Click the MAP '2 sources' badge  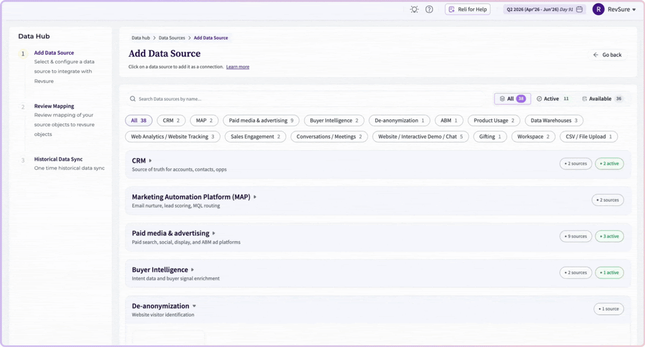(x=608, y=200)
